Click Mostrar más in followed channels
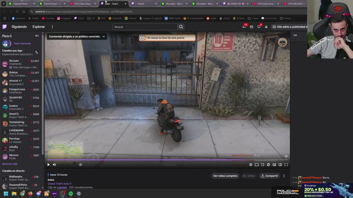The height and width of the screenshot is (198, 353). (10, 164)
